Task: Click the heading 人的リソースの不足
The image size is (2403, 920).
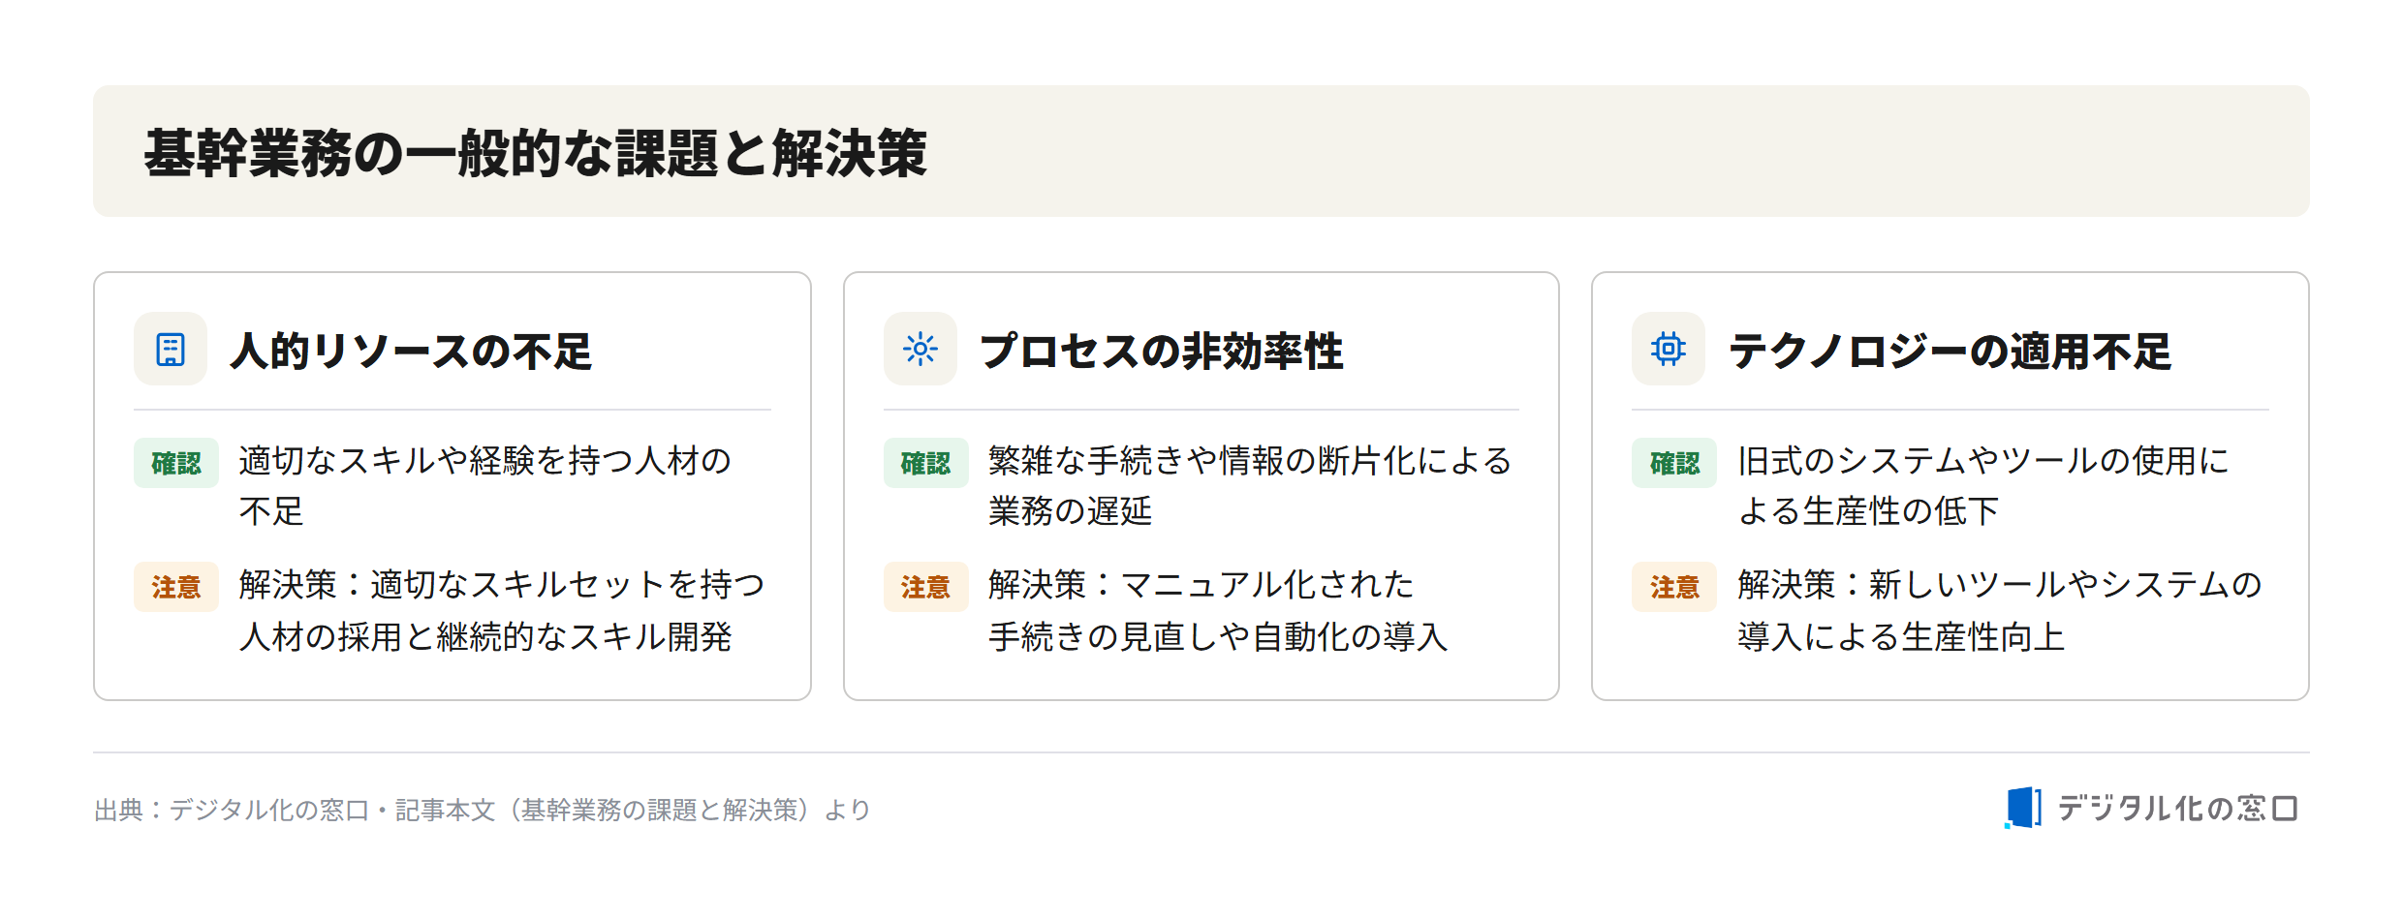Action: 411,351
